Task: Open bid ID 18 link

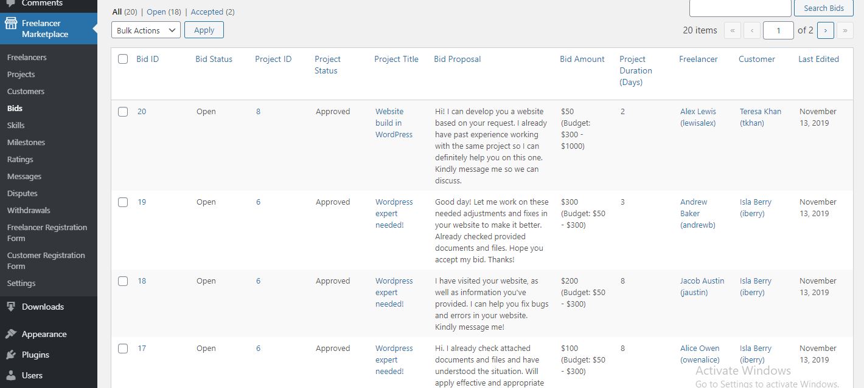Action: point(142,281)
